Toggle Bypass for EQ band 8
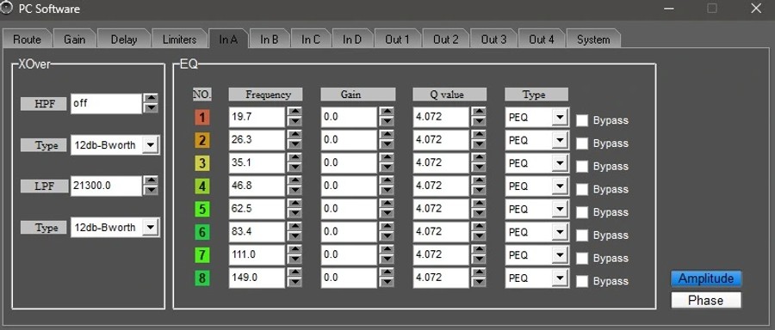775x330 pixels. 582,281
